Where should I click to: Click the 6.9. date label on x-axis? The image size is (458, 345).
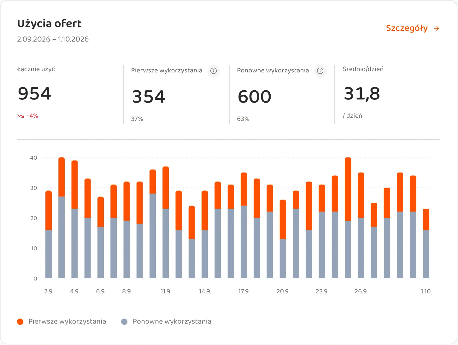pos(101,291)
